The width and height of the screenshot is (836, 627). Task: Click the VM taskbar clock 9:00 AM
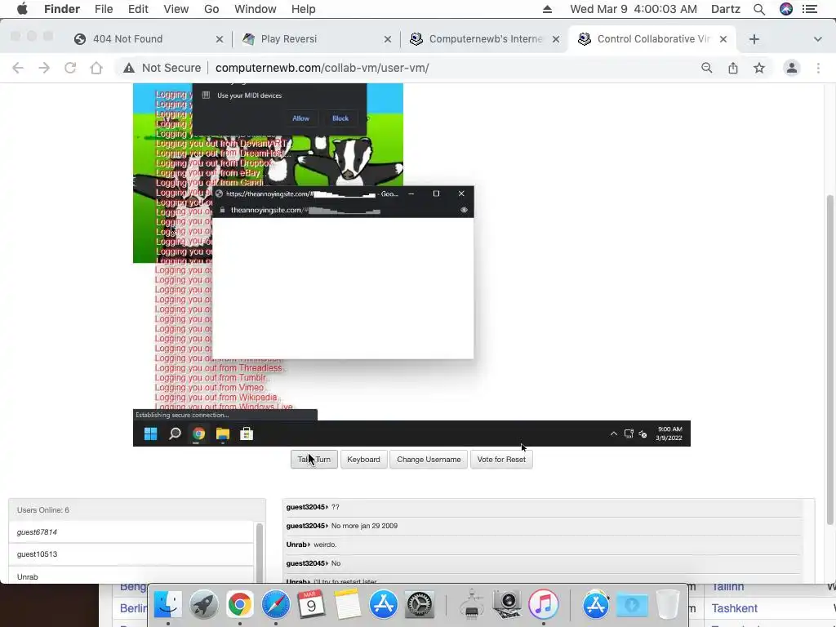669,434
